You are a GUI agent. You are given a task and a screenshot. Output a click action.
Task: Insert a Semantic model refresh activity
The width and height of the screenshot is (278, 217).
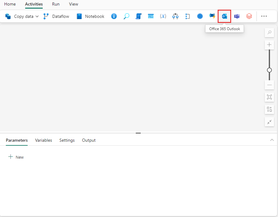[x=249, y=16]
